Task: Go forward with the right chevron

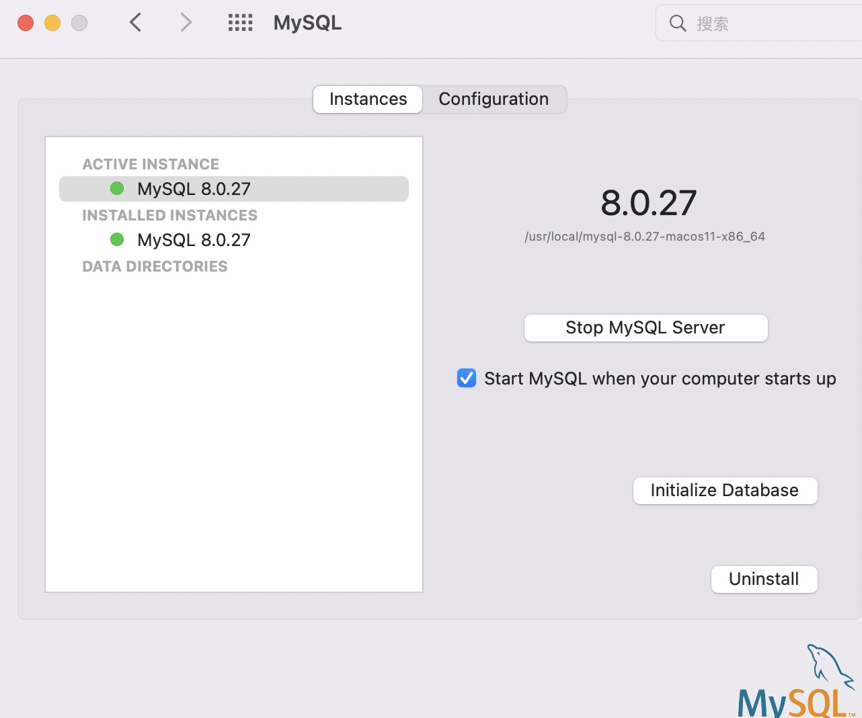Action: (186, 23)
